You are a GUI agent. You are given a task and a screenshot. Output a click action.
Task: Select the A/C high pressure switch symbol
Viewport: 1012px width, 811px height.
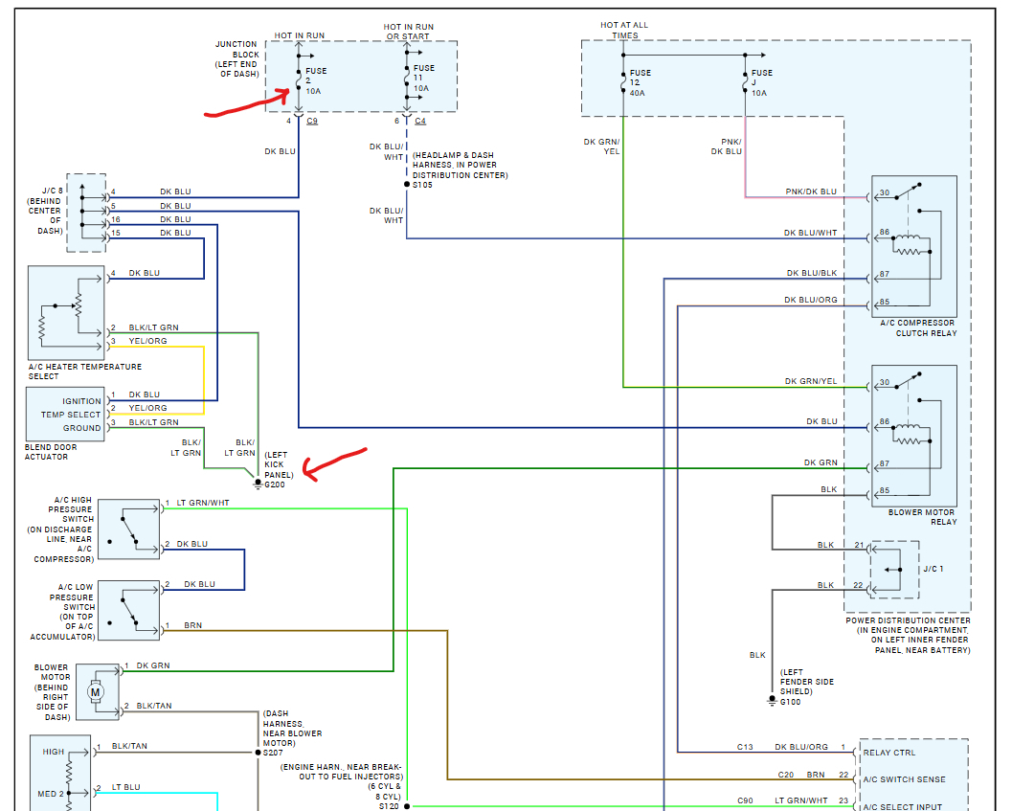(x=129, y=529)
